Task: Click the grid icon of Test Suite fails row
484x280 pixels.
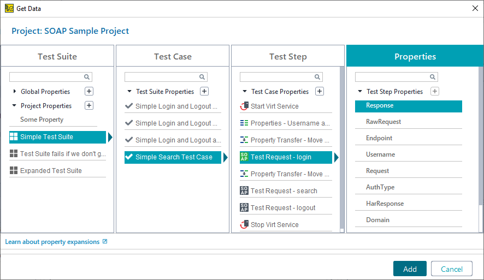Action: tap(14, 153)
